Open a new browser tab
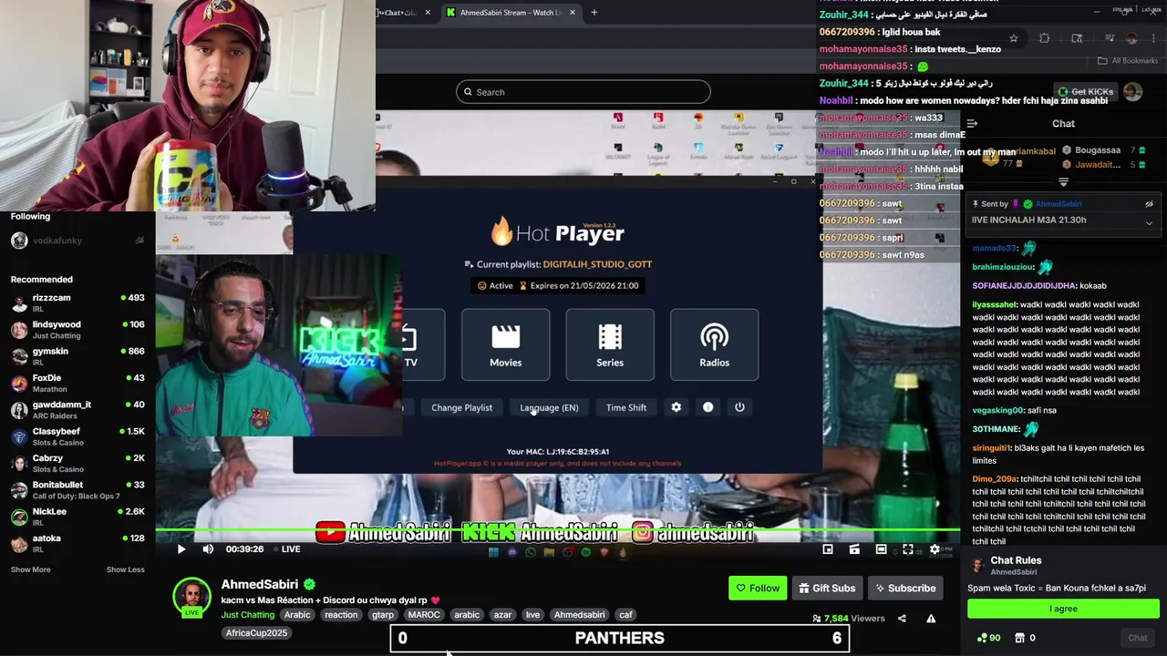This screenshot has height=656, width=1167. click(x=594, y=13)
